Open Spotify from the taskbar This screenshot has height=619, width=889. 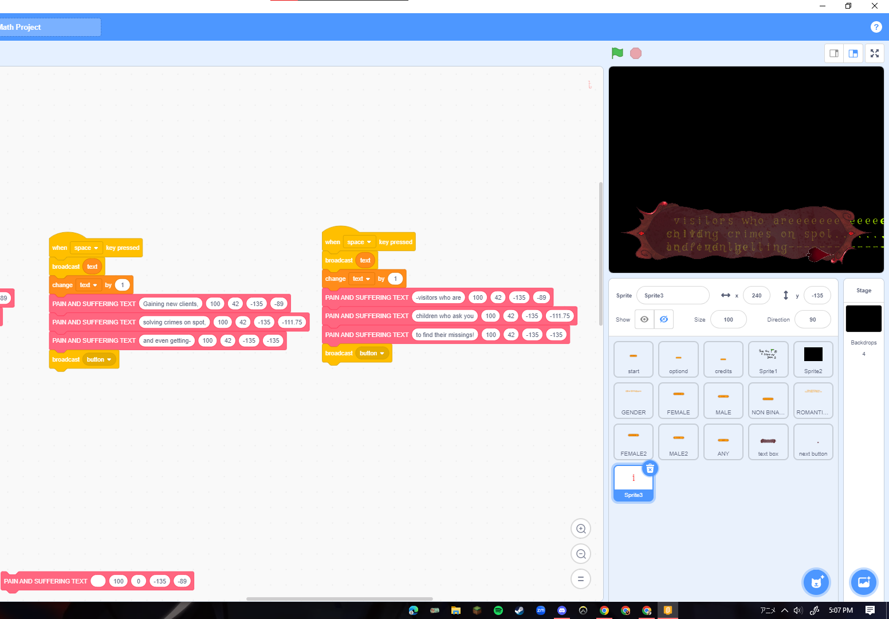(x=498, y=610)
